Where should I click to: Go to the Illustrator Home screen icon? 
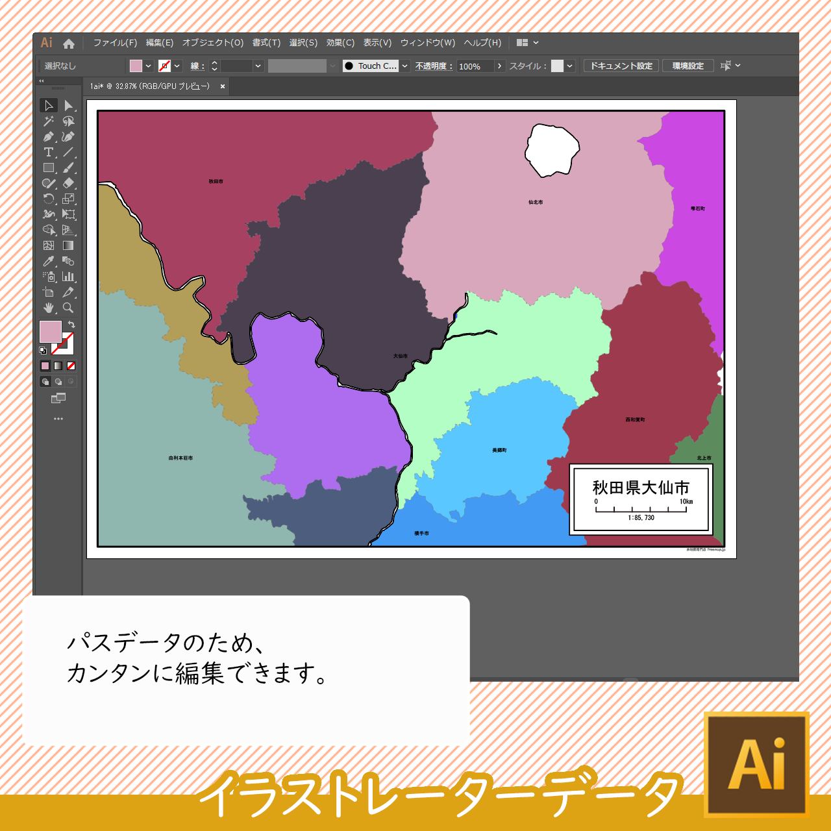tap(69, 43)
